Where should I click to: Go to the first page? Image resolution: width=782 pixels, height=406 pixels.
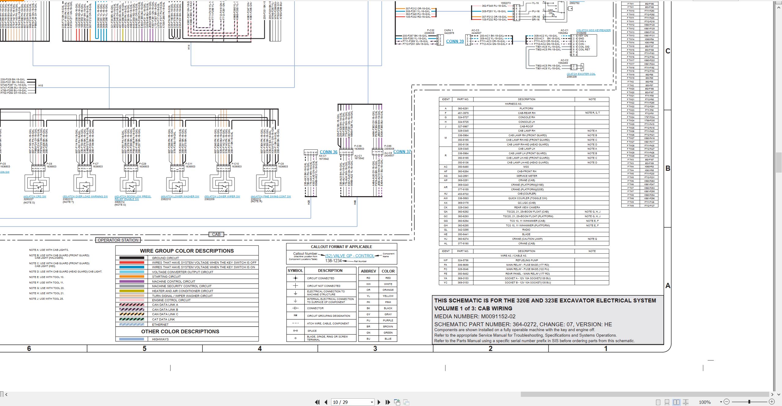pyautogui.click(x=317, y=402)
